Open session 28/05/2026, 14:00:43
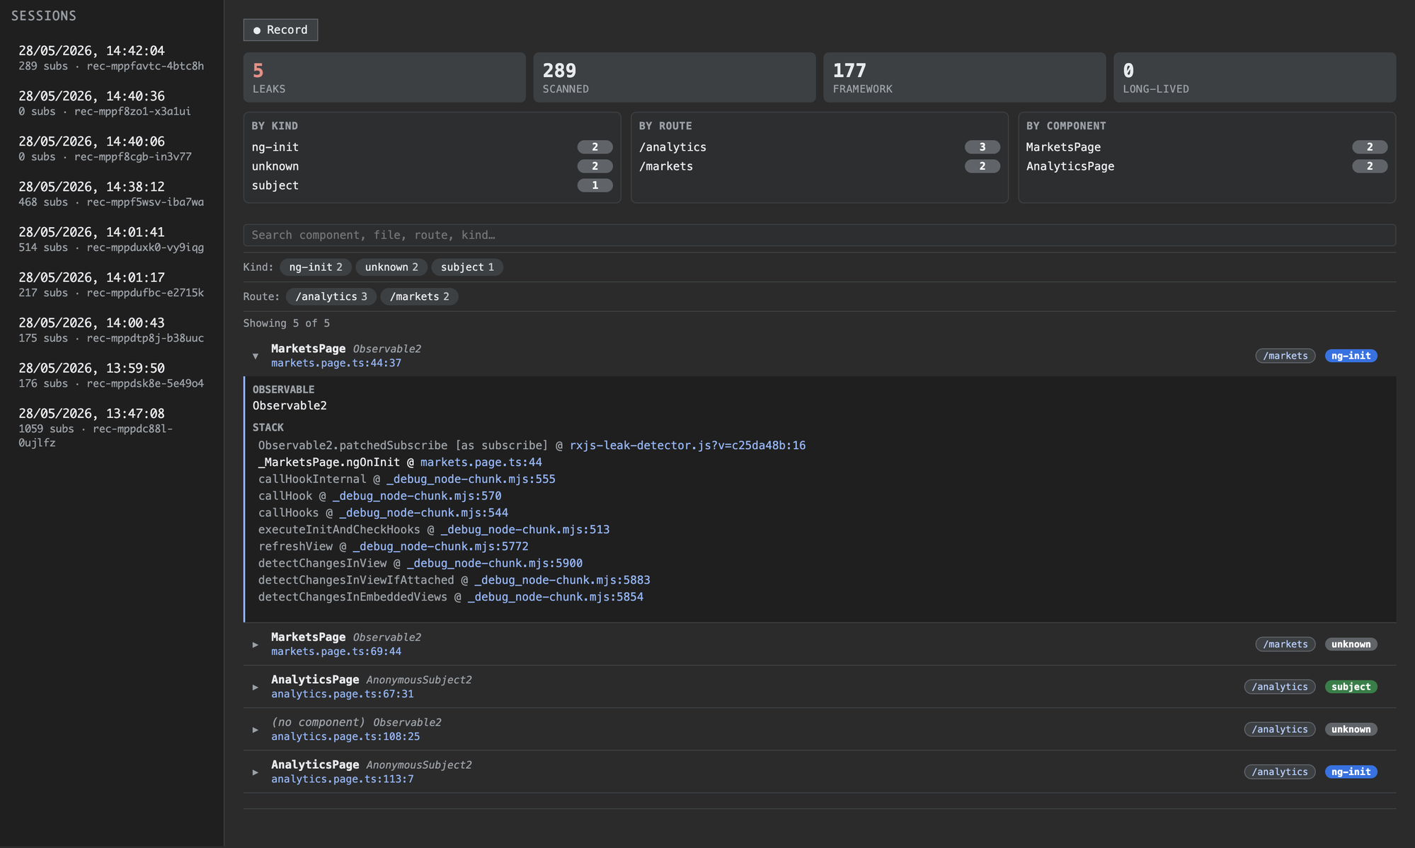The height and width of the screenshot is (848, 1415). click(x=112, y=330)
